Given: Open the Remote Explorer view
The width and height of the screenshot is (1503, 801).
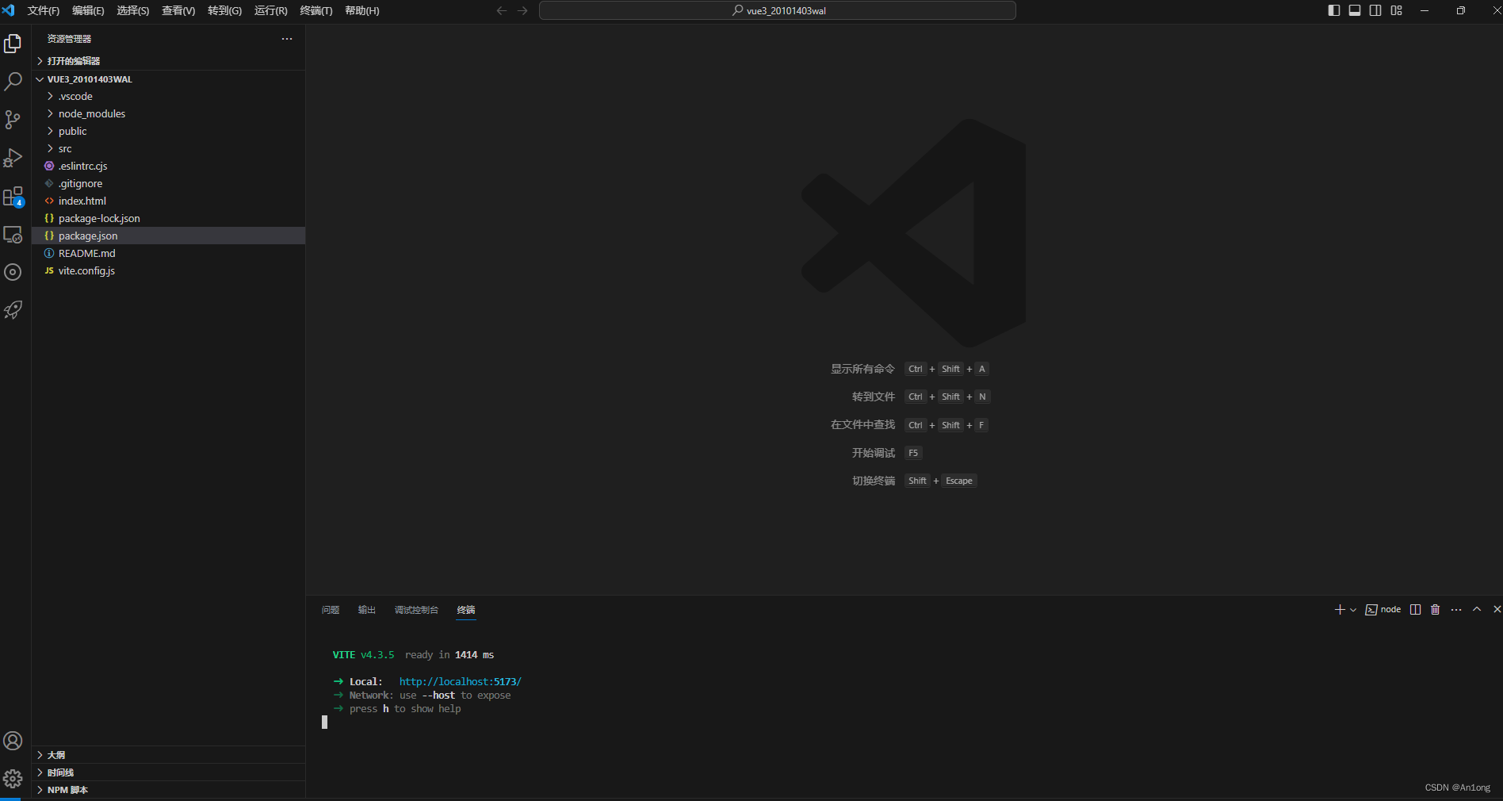Looking at the screenshot, I should [13, 235].
